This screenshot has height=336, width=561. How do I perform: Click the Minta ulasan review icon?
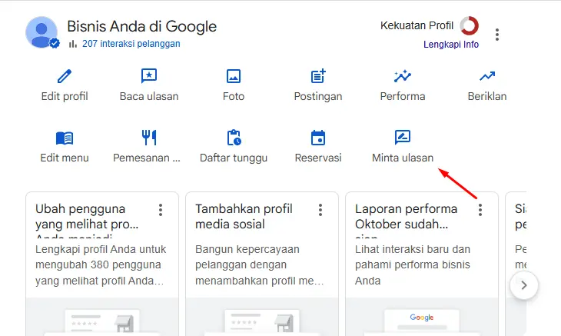(403, 137)
